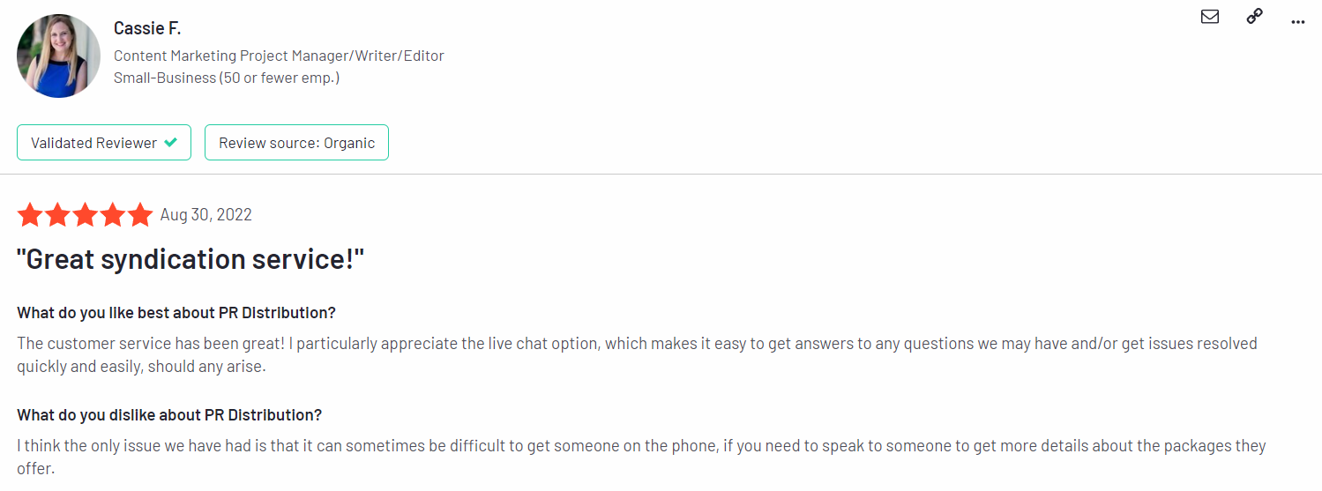The image size is (1322, 491).
Task: Click "What do you like best" heading
Action: 176,313
